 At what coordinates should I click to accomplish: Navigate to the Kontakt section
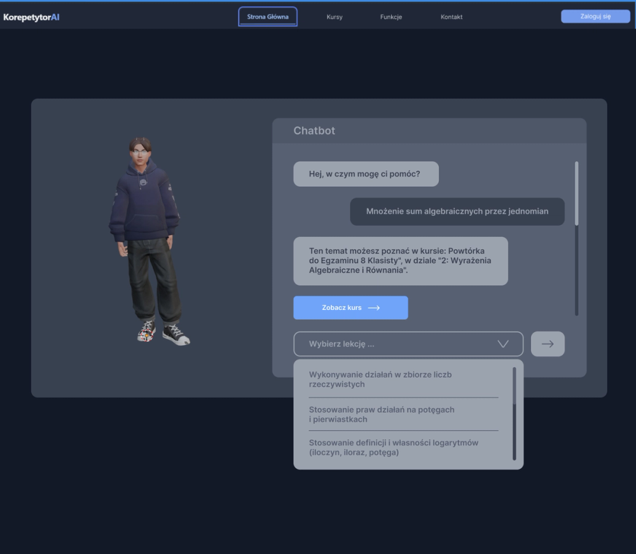(452, 17)
